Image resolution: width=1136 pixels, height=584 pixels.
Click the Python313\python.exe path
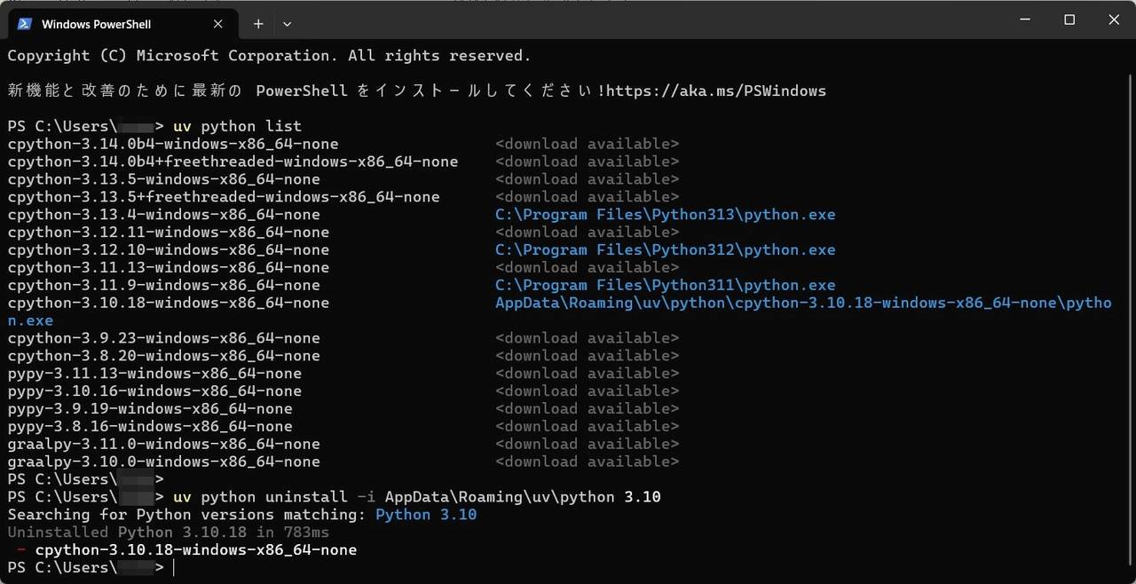(665, 215)
